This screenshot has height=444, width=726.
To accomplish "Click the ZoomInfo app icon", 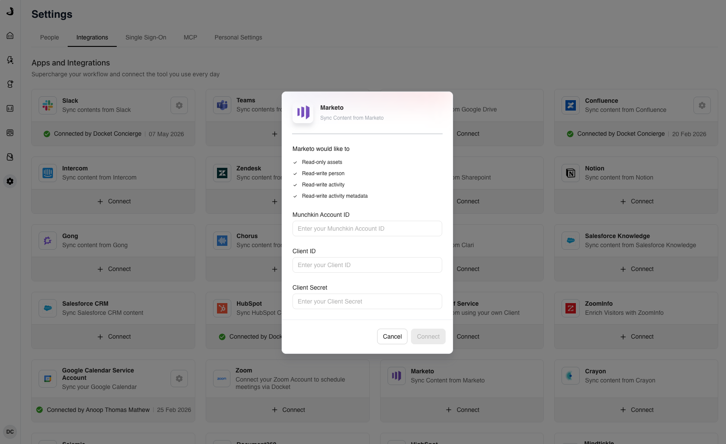I will [x=571, y=308].
